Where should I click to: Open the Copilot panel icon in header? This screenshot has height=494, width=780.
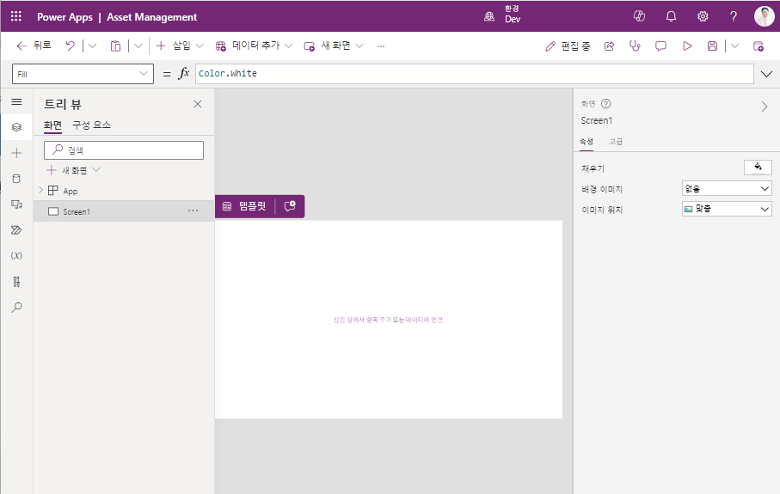639,16
